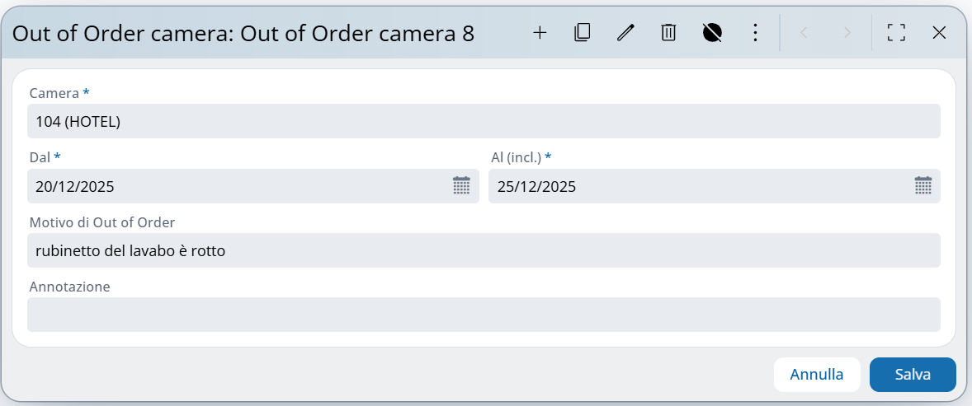Focus the empty Annotazione field
This screenshot has height=406, width=972.
484,315
